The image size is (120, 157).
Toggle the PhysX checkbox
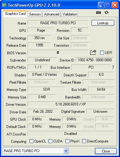click(x=67, y=141)
